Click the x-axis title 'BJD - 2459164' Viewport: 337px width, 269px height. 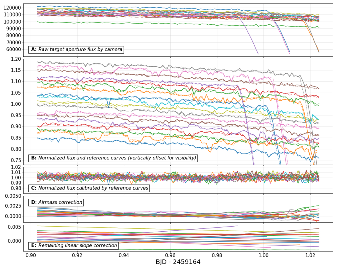pos(178,262)
